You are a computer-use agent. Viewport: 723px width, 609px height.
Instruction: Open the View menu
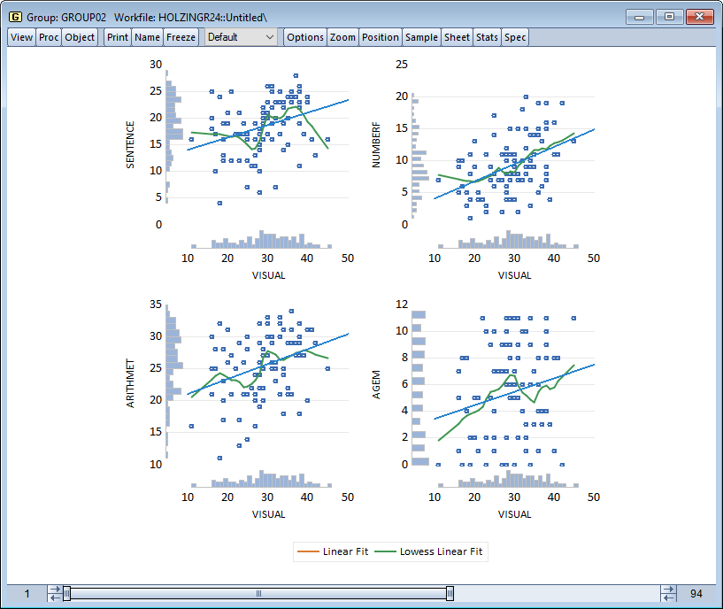click(22, 37)
